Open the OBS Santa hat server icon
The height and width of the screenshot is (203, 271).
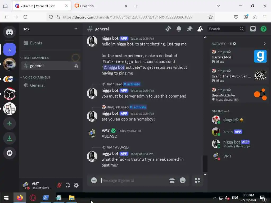point(10,94)
